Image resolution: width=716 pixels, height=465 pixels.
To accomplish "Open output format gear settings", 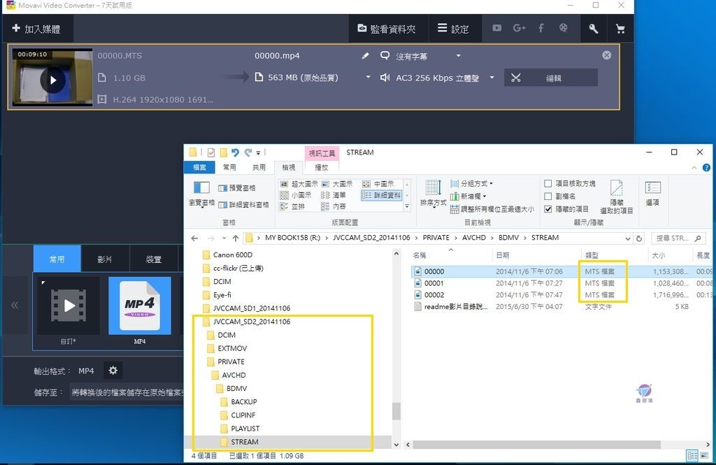I will (113, 371).
